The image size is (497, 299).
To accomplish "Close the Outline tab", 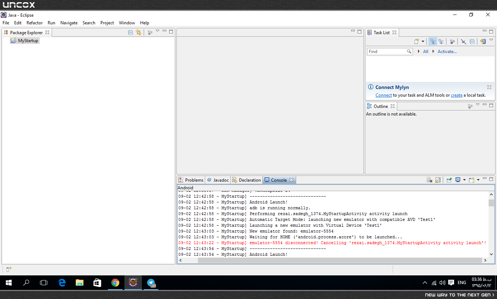I will click(x=393, y=106).
